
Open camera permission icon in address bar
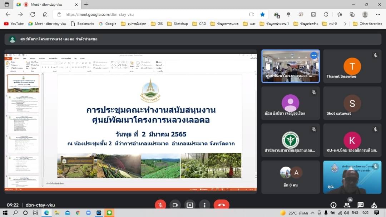click(x=252, y=15)
